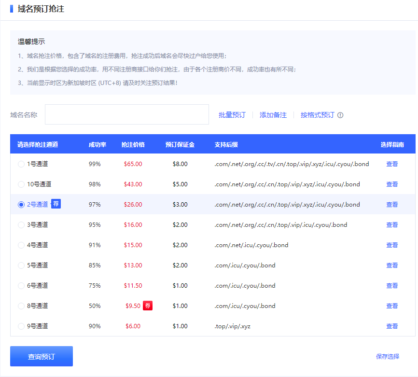This screenshot has width=418, height=377.
Task: Click the 保存选择 link
Action: [388, 356]
